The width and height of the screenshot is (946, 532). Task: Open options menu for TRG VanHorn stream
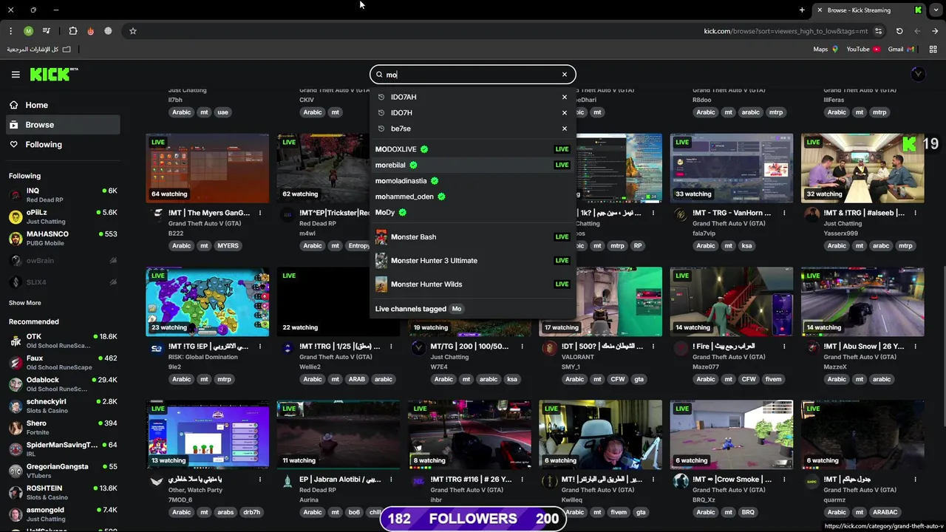[784, 213]
